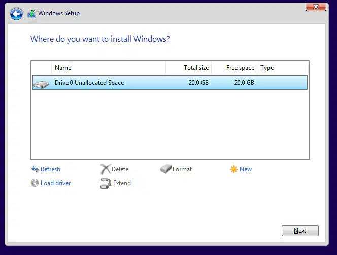This screenshot has width=337, height=255.
Task: Close the Windows Setup dialog
Action: 316,7
